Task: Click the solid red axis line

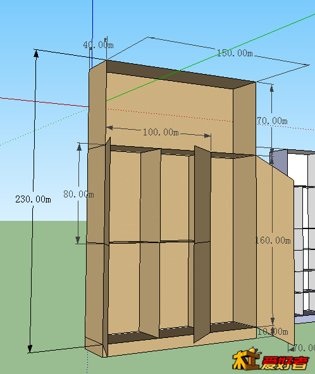Action: tap(44, 102)
